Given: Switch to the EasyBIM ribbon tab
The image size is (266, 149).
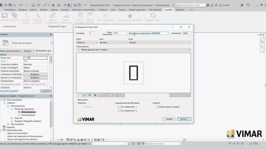Looking at the screenshot, I should tap(168, 10).
